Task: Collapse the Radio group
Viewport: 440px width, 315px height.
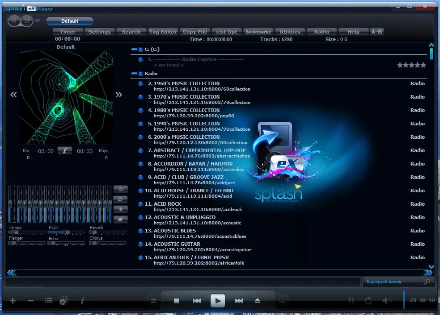Action: (135, 73)
